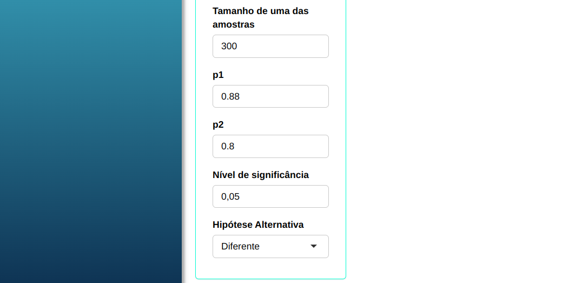Select the Diferente option text

pos(241,247)
